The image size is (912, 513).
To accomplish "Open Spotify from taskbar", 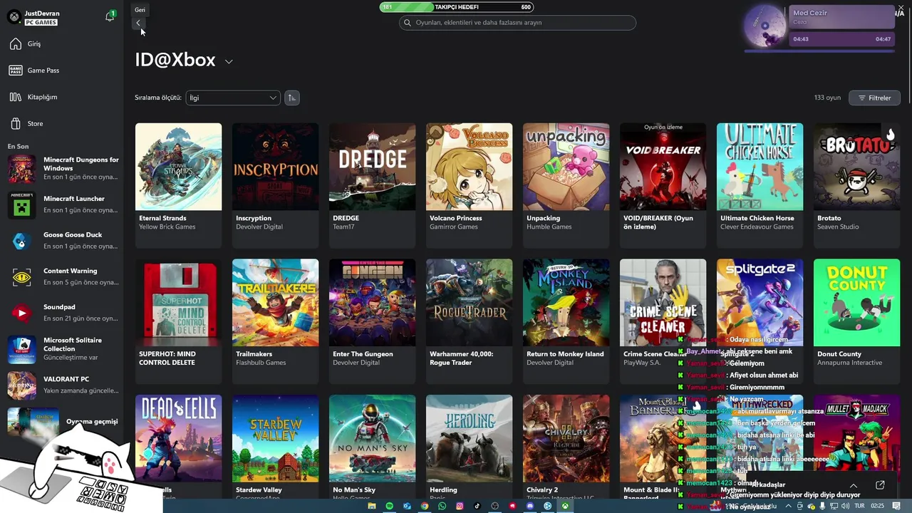I will click(390, 506).
